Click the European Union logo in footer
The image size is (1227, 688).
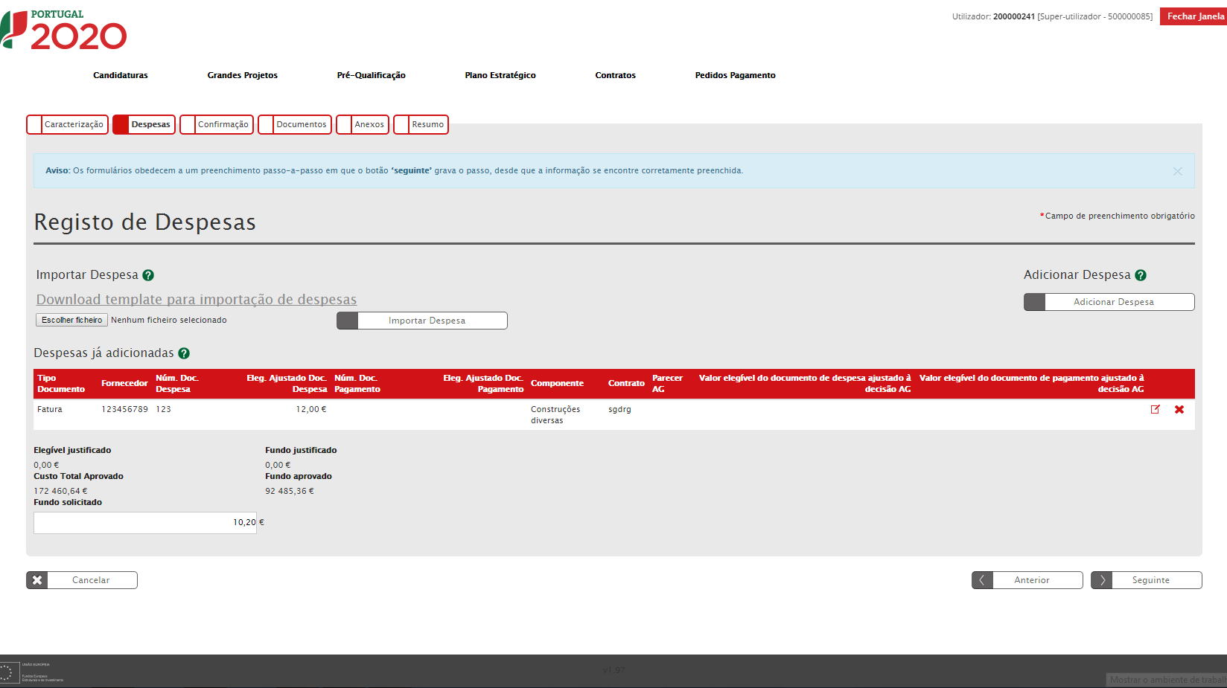click(x=32, y=672)
